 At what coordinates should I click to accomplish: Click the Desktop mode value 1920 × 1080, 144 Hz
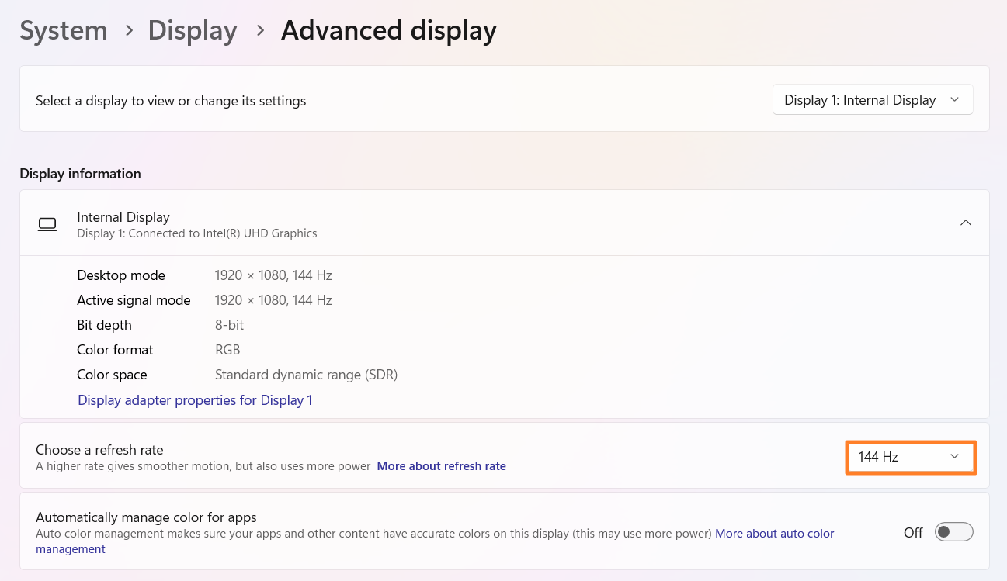(x=273, y=275)
